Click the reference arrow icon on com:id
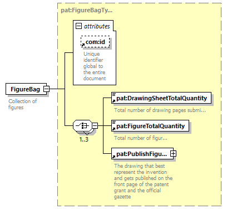The height and width of the screenshot is (209, 227). coord(83,45)
